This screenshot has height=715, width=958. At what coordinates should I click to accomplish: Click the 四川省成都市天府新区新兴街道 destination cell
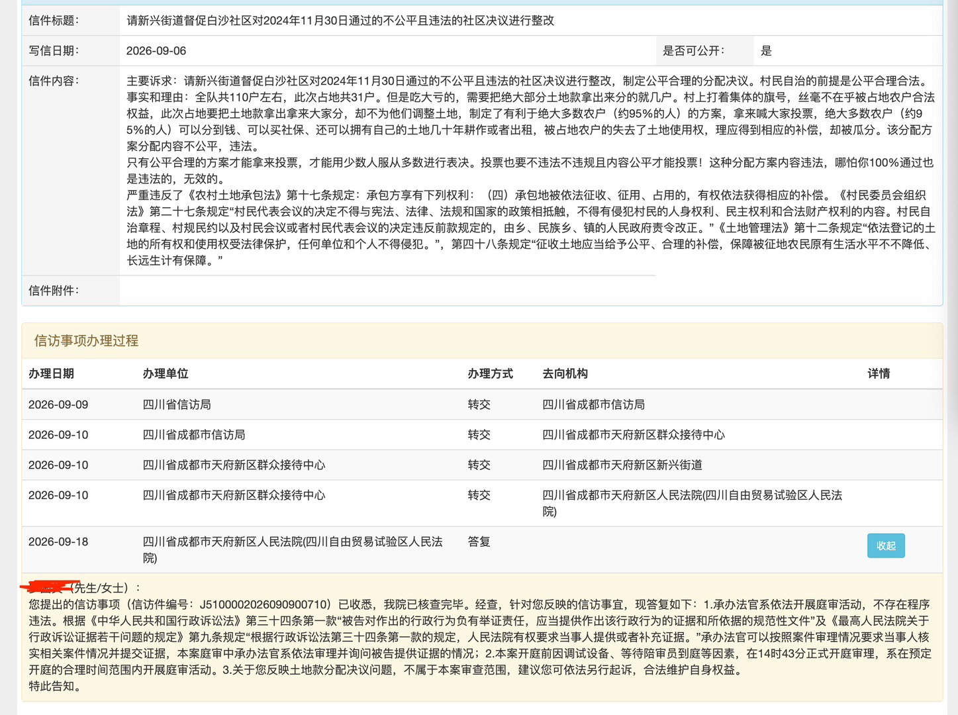tap(622, 465)
